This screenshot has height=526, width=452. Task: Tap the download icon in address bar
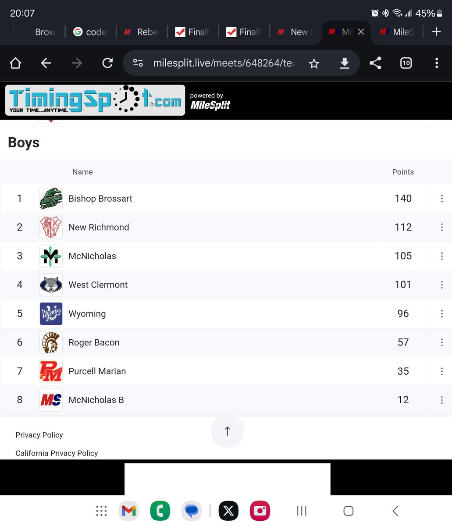(345, 64)
